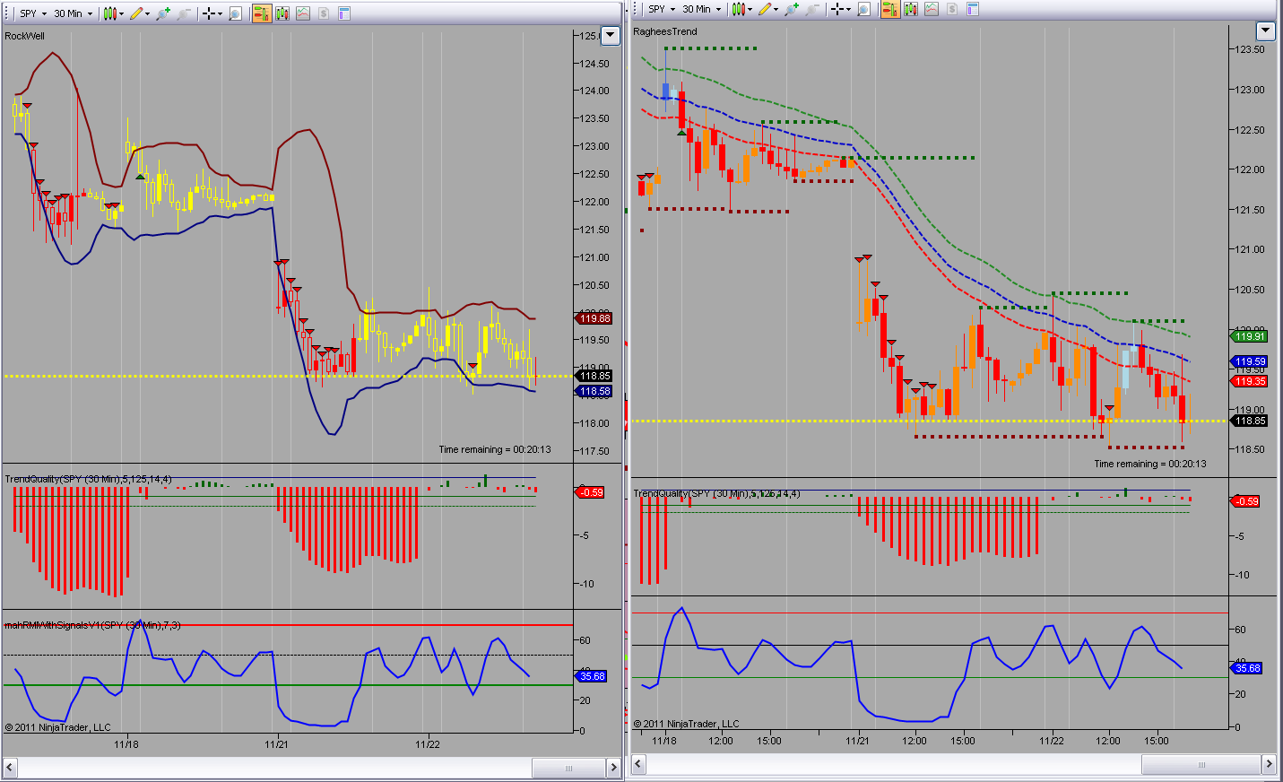This screenshot has width=1283, height=782.
Task: Click the right chart scrollbar's right arrow
Action: click(1269, 764)
